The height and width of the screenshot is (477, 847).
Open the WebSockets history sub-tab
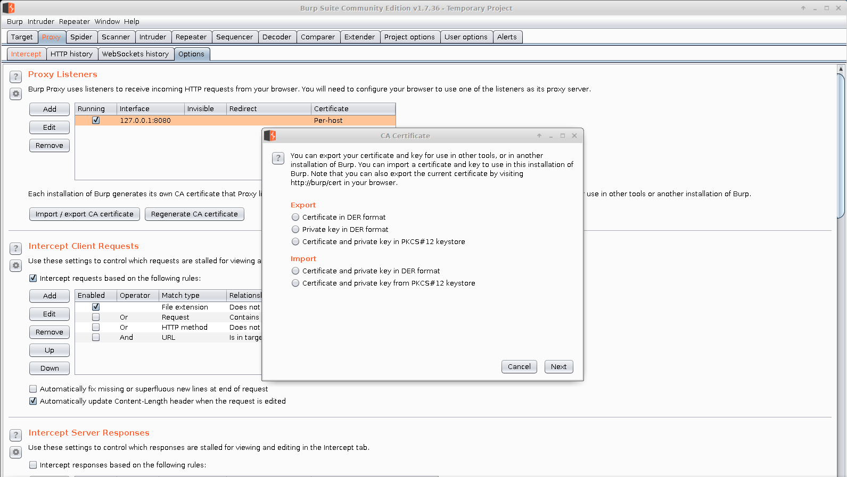click(135, 54)
